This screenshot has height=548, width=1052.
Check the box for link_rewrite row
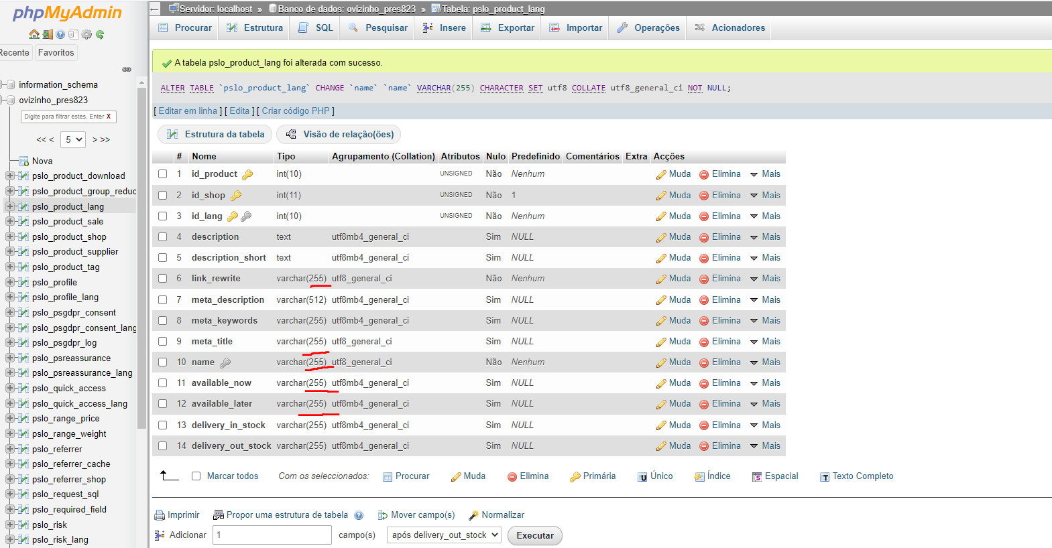pos(162,278)
